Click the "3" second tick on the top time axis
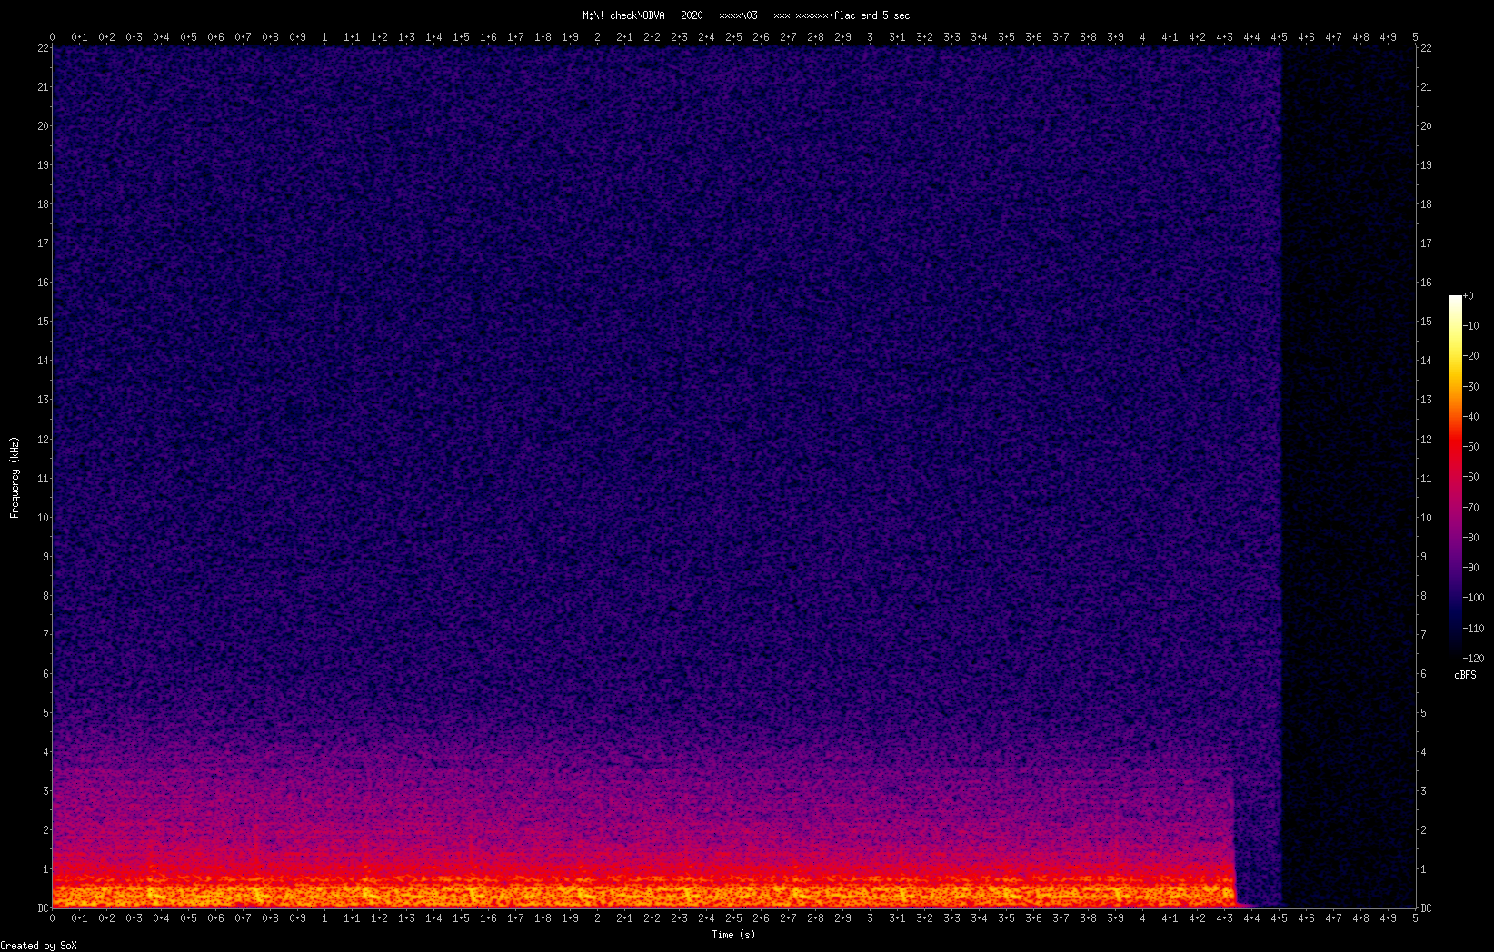This screenshot has width=1494, height=952. click(870, 37)
